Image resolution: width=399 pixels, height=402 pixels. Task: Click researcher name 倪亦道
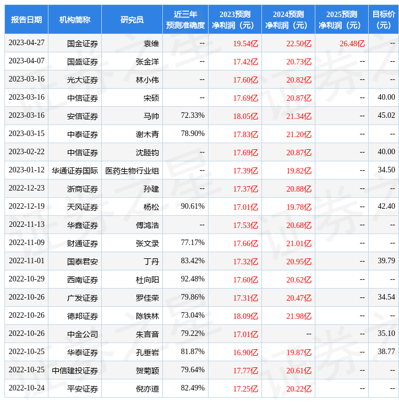(x=147, y=389)
